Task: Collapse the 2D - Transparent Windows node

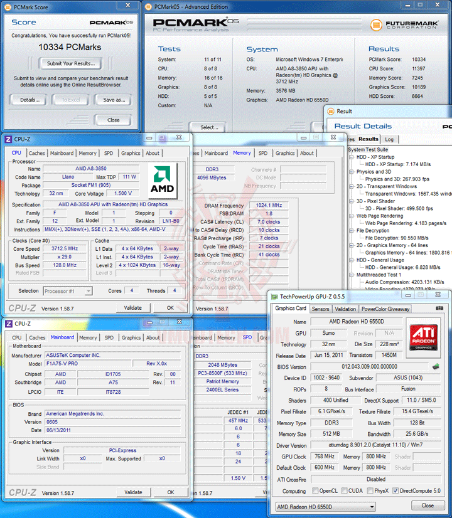Action: coord(352,186)
